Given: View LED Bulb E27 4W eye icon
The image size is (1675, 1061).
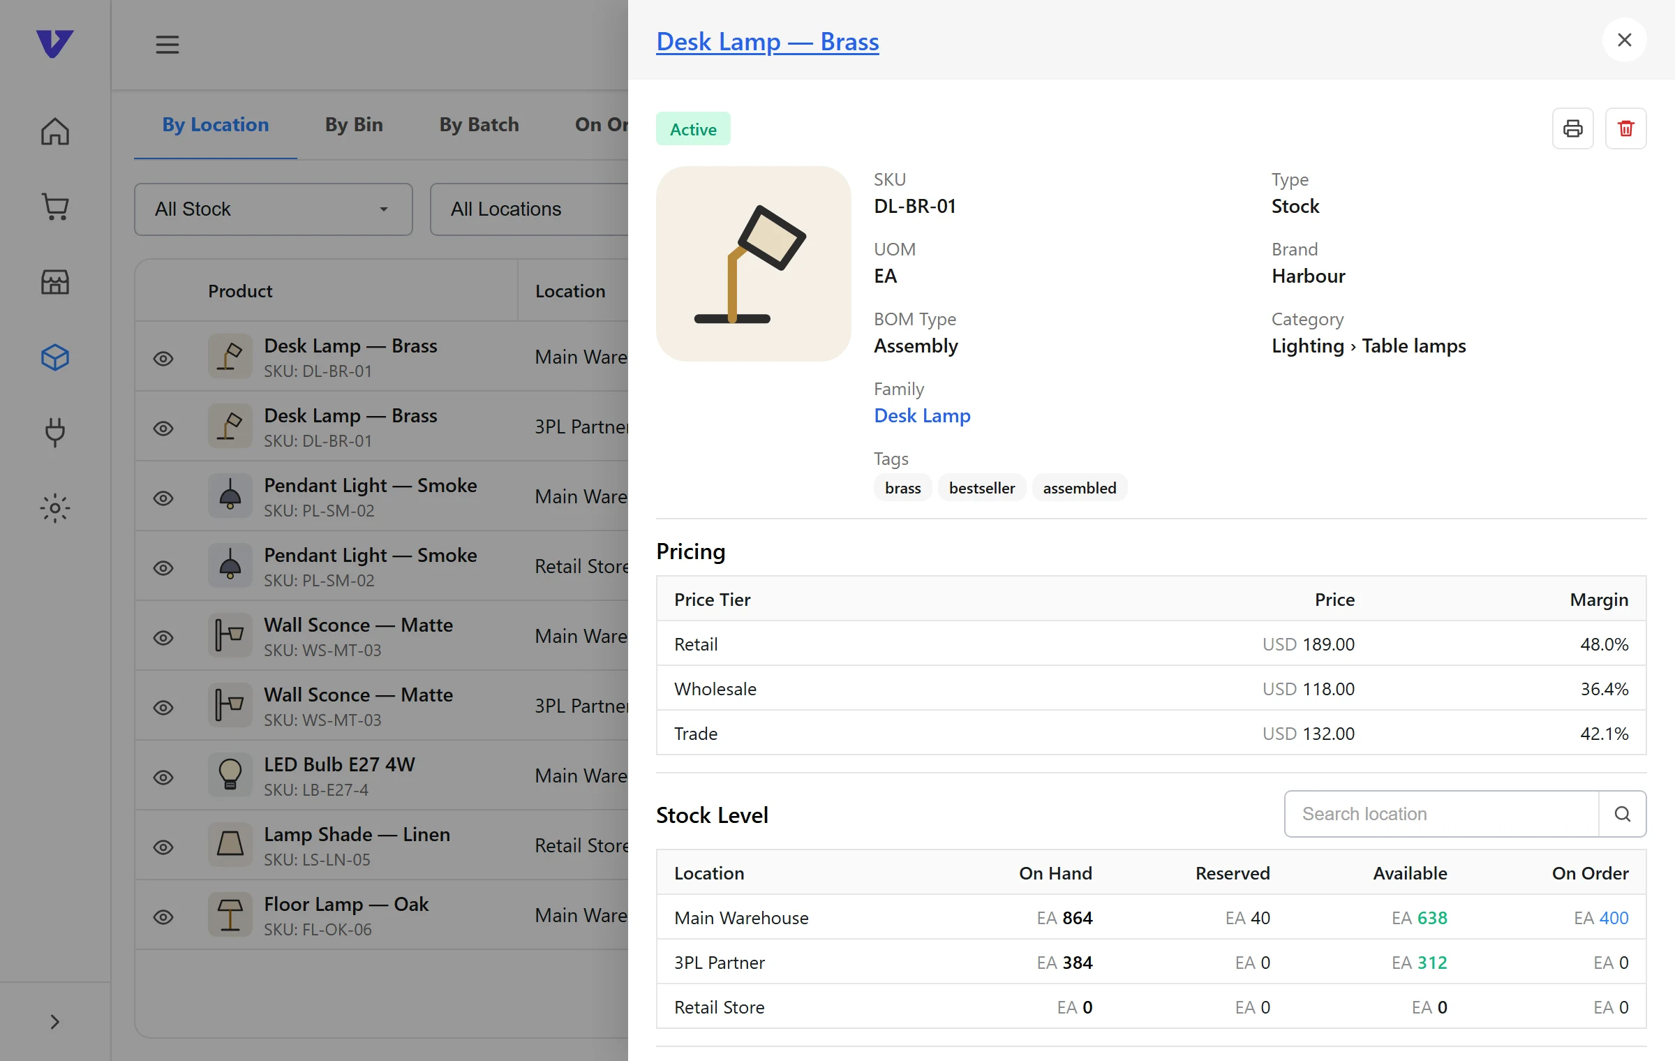Looking at the screenshot, I should [x=163, y=778].
